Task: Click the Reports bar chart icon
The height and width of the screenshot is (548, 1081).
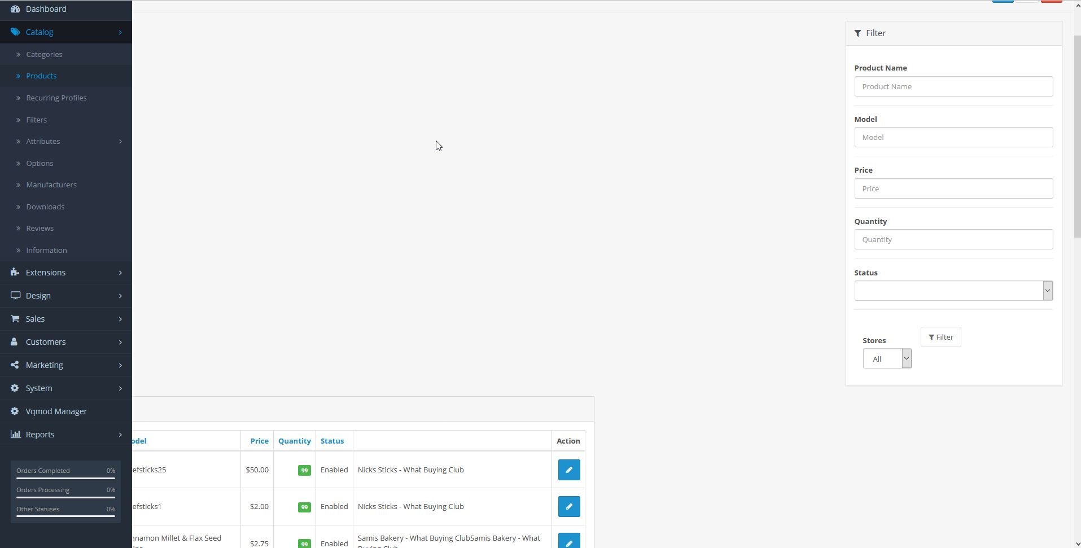Action: click(x=15, y=435)
